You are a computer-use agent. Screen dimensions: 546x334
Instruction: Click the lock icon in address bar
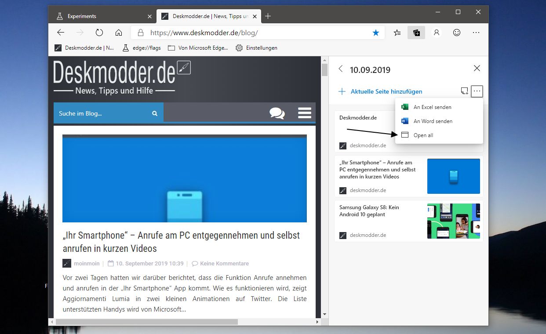pyautogui.click(x=141, y=33)
